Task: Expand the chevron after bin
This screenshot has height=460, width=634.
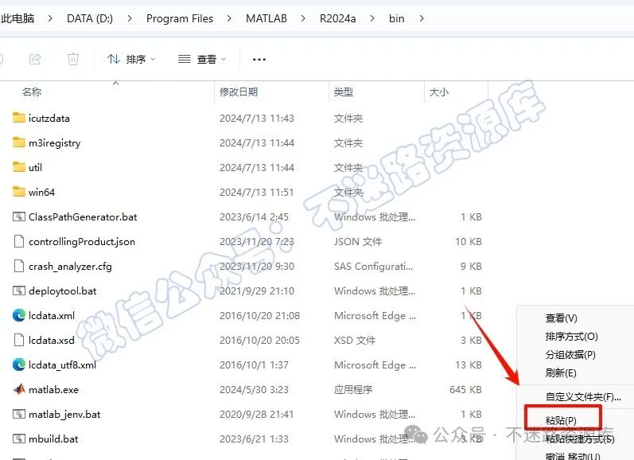Action: click(x=422, y=18)
